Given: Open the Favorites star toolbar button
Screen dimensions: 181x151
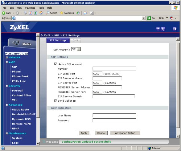Looking at the screenshot, I should (67, 13).
